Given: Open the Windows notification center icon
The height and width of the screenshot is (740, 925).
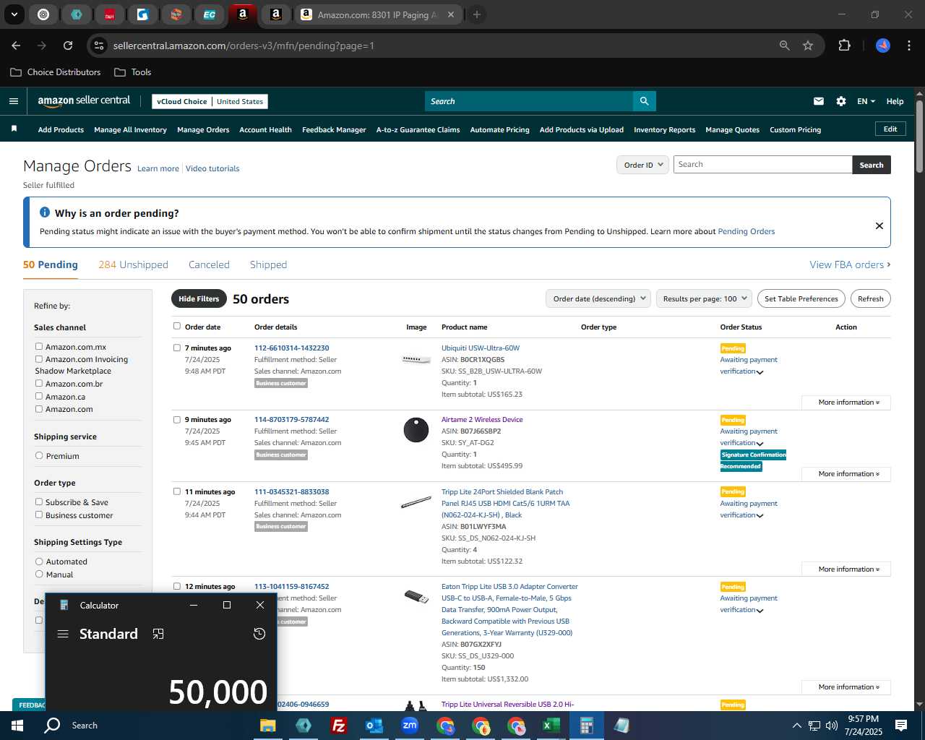Looking at the screenshot, I should click(901, 726).
